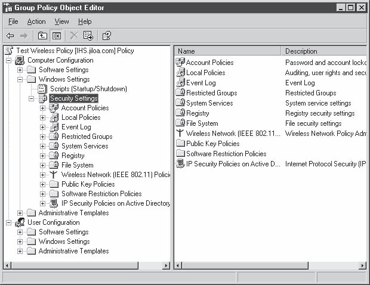Expand Software Settings under Computer Configuration
Screen dimensions: 370x285
[20, 70]
